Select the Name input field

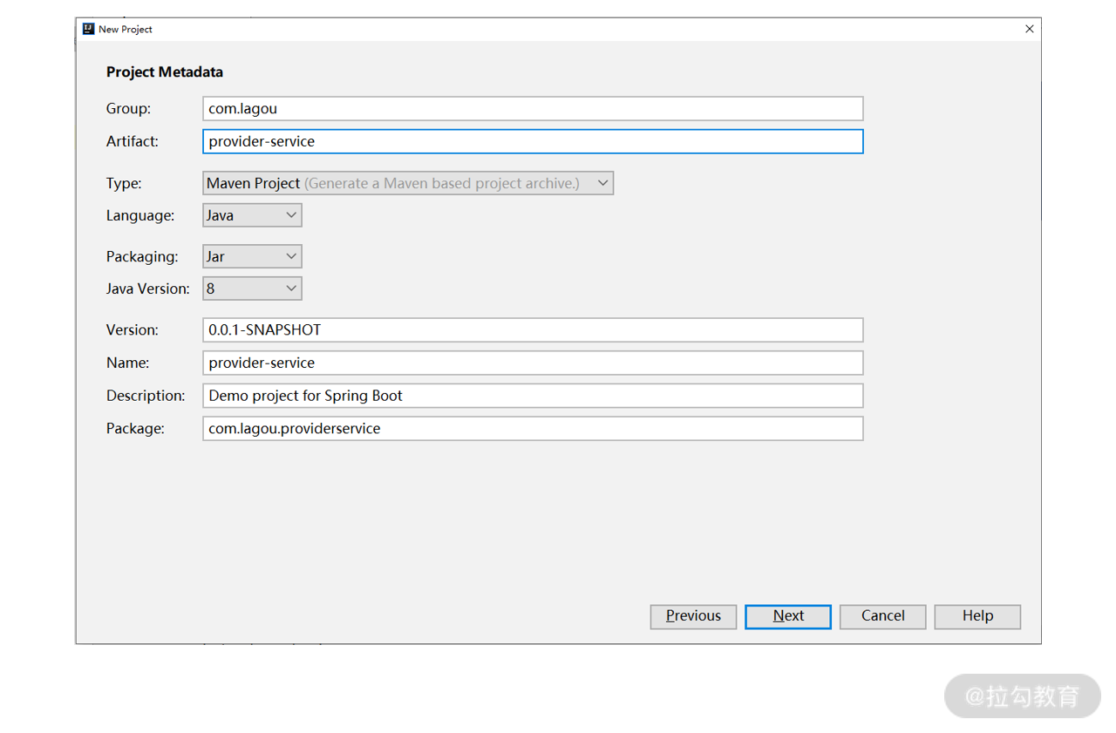click(x=532, y=363)
